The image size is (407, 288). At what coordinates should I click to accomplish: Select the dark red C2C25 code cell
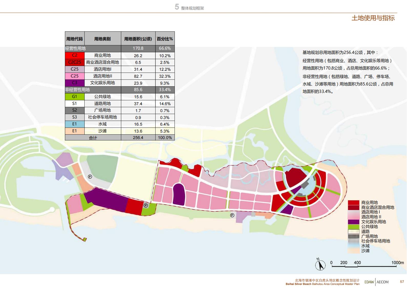75,62
